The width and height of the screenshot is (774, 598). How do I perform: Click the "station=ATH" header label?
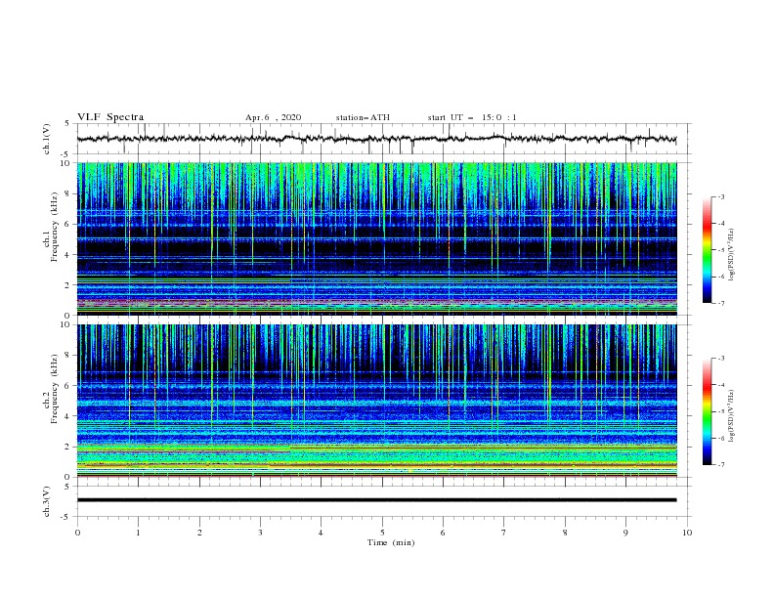[363, 117]
